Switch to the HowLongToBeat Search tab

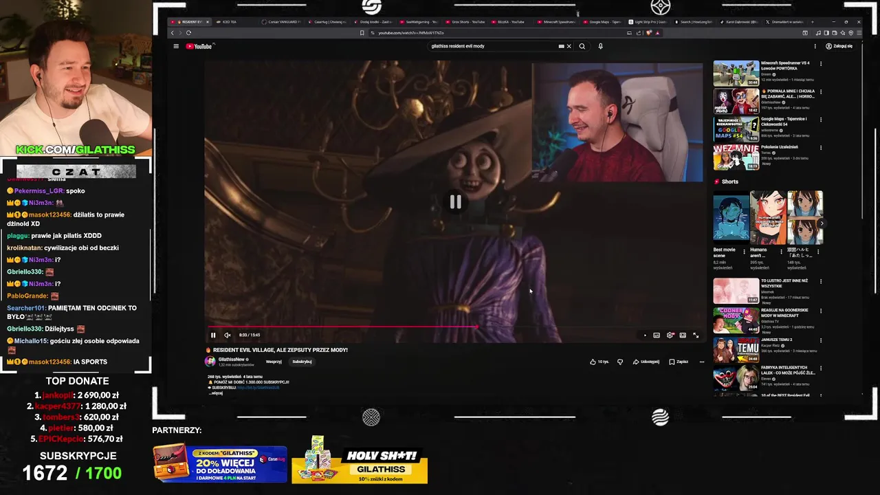coord(695,22)
